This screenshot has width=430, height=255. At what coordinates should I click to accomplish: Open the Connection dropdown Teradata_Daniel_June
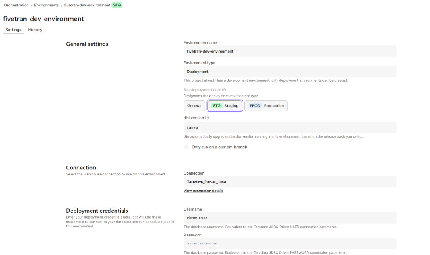[x=290, y=181]
